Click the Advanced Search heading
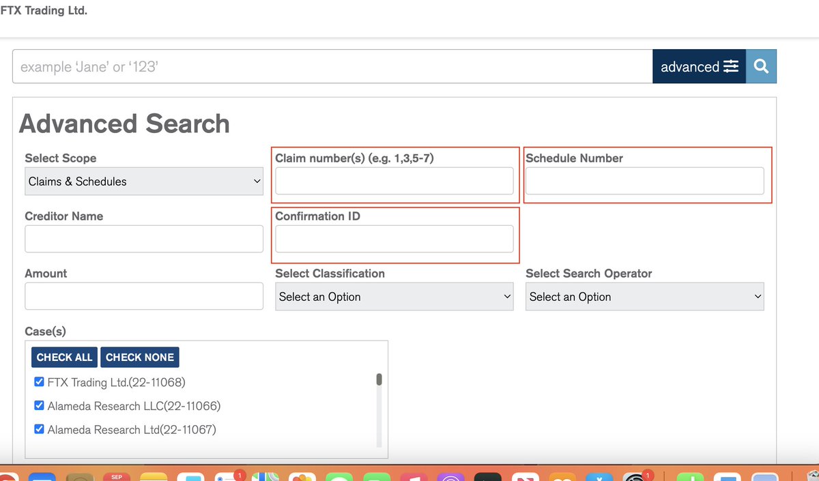This screenshot has height=481, width=819. 124,123
